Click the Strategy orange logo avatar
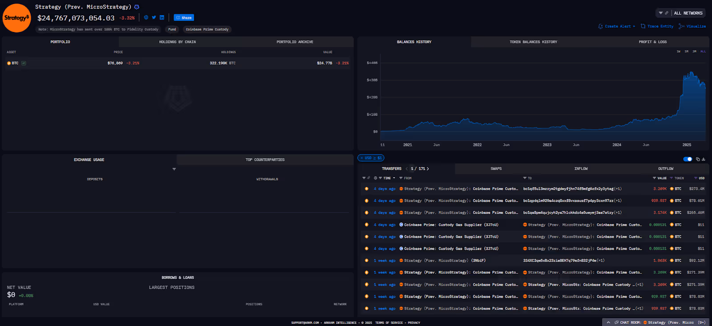Image resolution: width=712 pixels, height=326 pixels. (17, 18)
